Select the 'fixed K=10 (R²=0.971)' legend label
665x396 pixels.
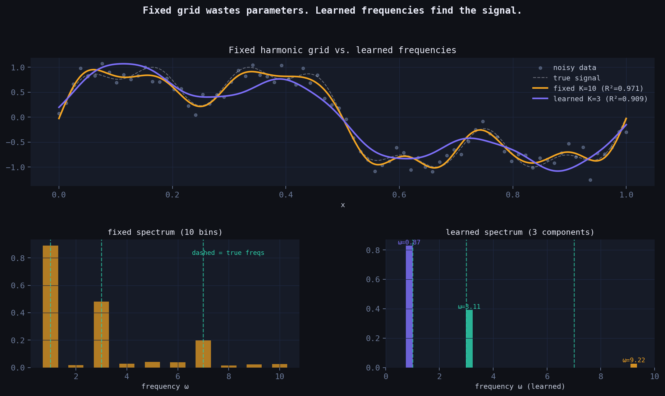pos(598,88)
